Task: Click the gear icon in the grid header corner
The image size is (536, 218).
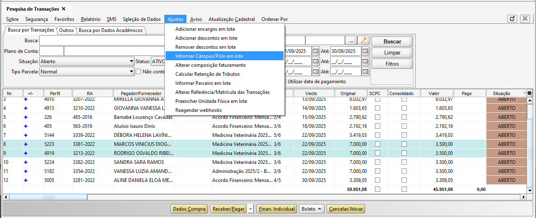Action: pos(529,93)
